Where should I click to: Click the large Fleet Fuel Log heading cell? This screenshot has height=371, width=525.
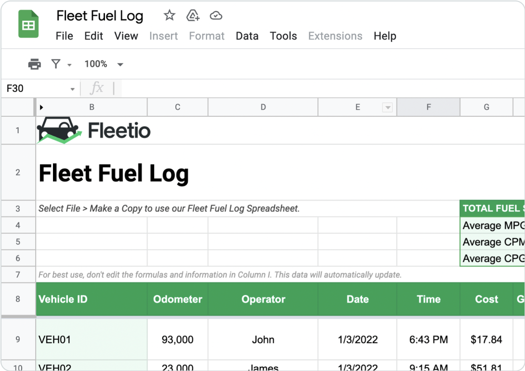pos(114,173)
